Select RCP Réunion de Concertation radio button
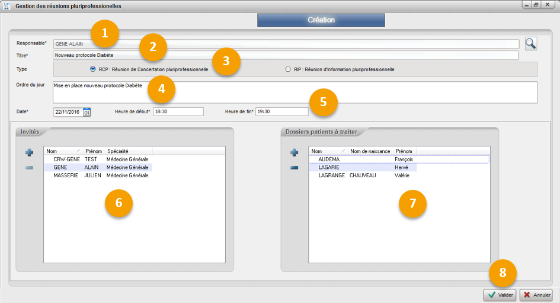 93,69
